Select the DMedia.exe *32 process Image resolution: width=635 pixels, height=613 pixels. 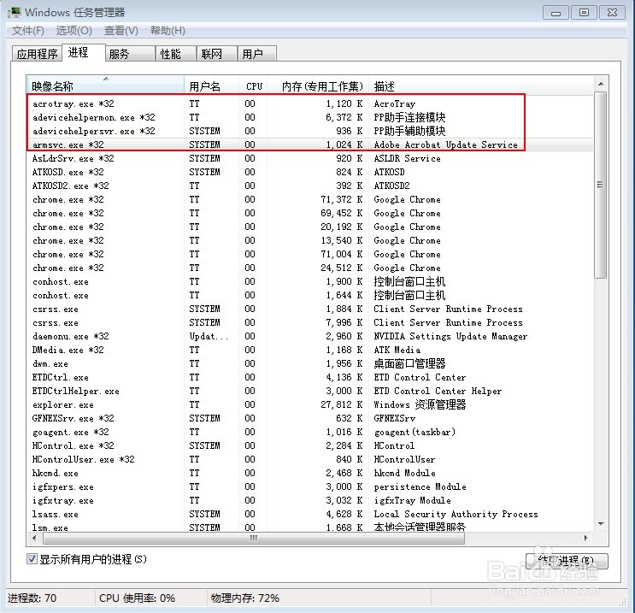(309, 350)
